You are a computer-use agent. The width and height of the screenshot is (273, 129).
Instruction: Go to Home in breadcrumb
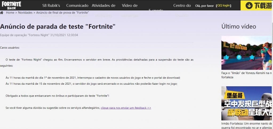point(10,13)
